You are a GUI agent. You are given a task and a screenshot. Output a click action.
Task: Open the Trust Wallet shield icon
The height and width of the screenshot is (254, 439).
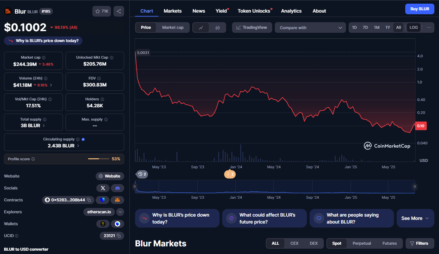118,224
